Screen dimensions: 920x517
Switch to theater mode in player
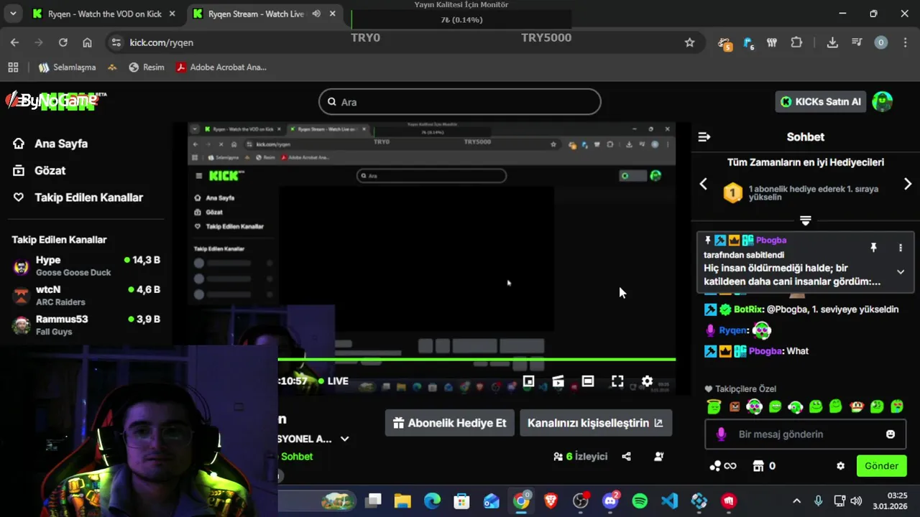click(588, 381)
